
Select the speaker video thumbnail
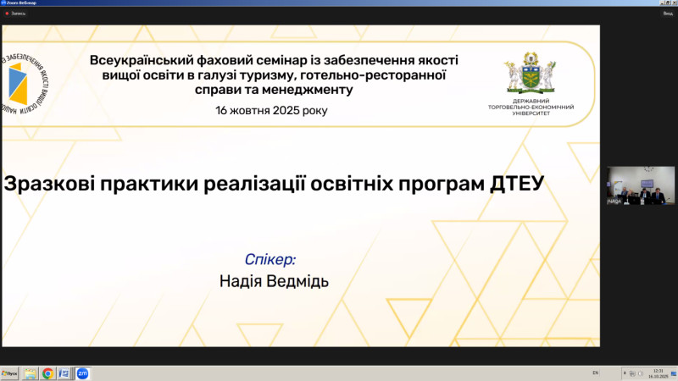[x=642, y=186]
